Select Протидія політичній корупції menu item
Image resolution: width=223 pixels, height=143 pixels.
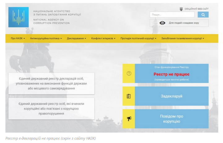click(138, 39)
